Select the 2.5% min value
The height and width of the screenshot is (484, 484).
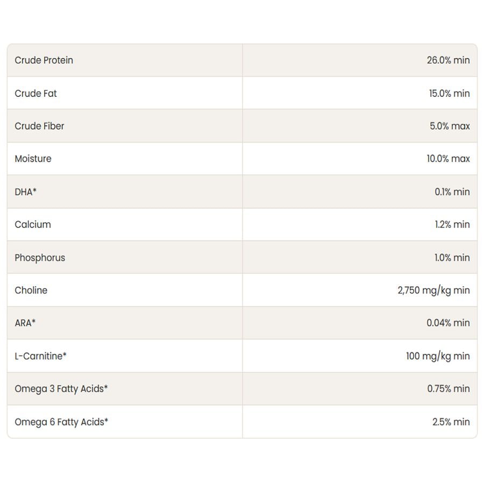tap(451, 422)
